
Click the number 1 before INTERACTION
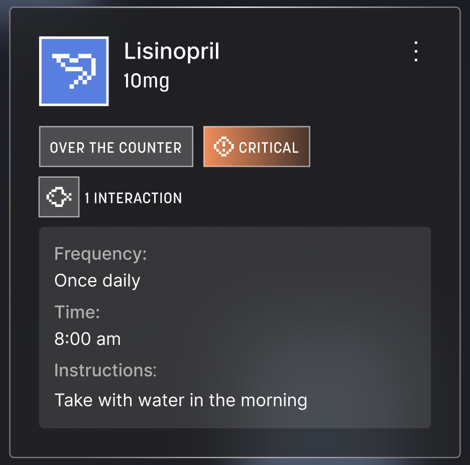point(87,198)
